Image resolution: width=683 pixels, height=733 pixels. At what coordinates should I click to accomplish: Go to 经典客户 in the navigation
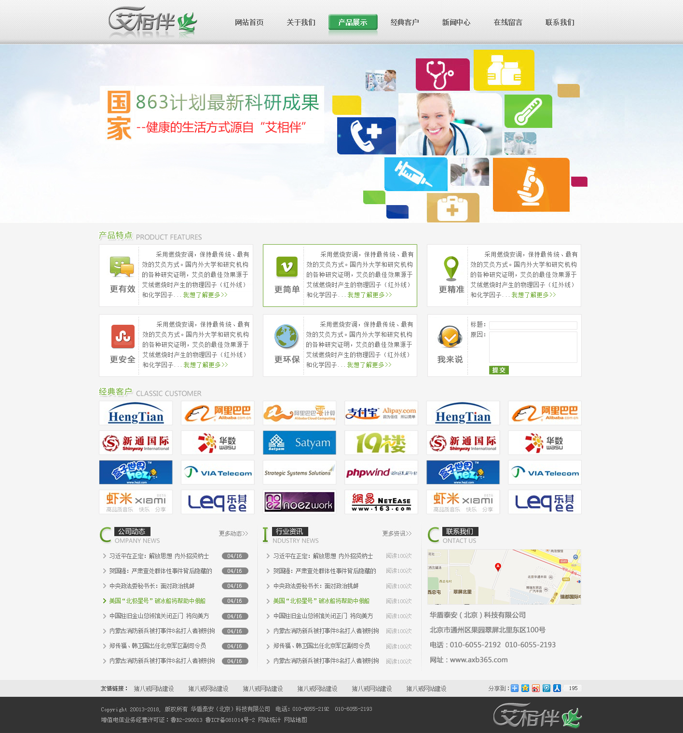click(405, 22)
